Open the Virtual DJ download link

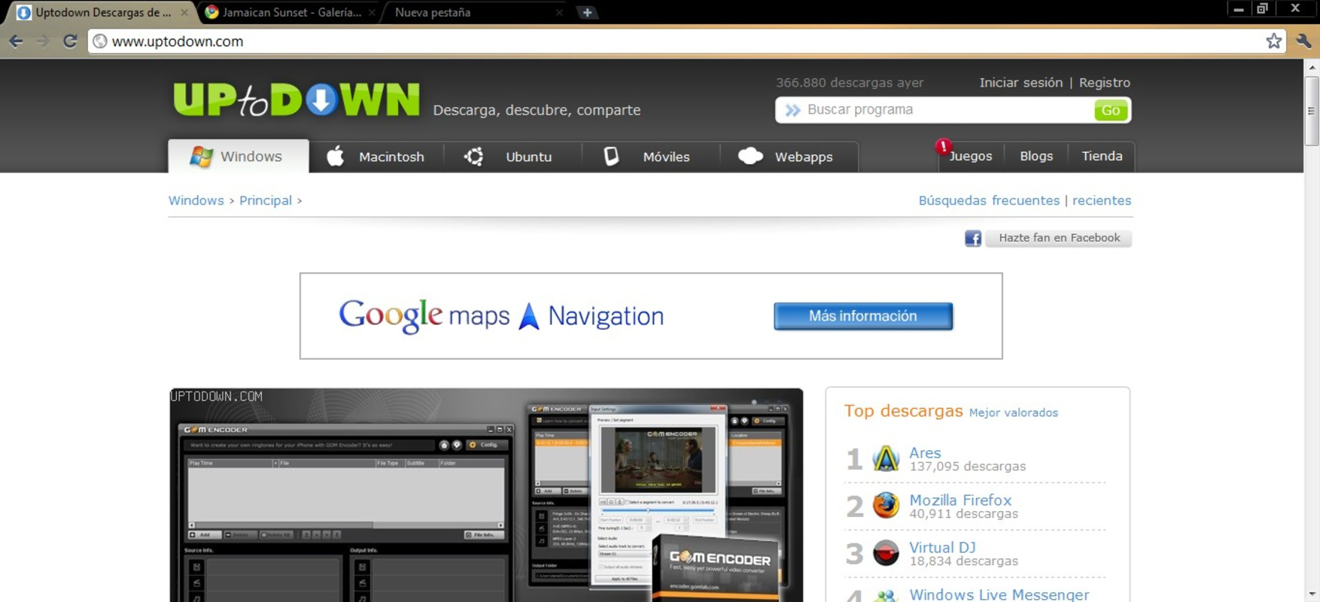942,548
